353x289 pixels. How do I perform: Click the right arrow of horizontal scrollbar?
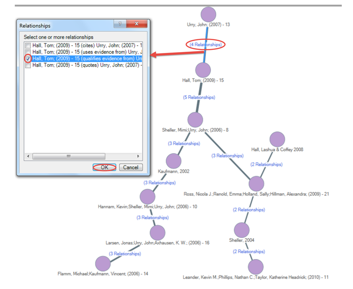pyautogui.click(x=139, y=156)
